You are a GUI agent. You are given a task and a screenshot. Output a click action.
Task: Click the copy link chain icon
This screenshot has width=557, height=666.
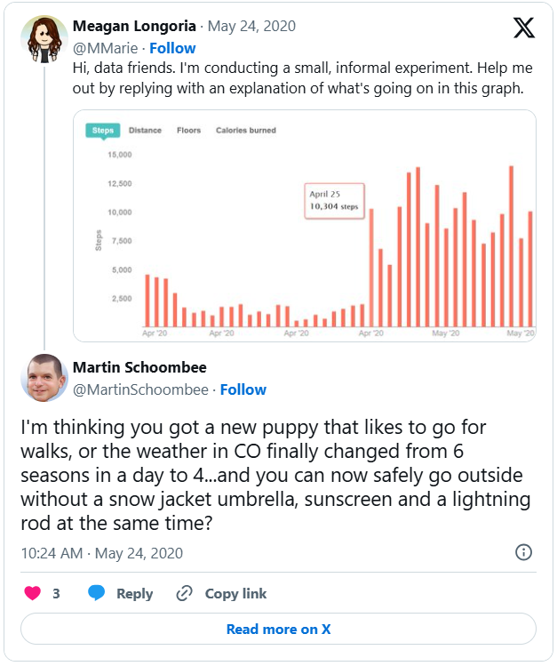(184, 593)
